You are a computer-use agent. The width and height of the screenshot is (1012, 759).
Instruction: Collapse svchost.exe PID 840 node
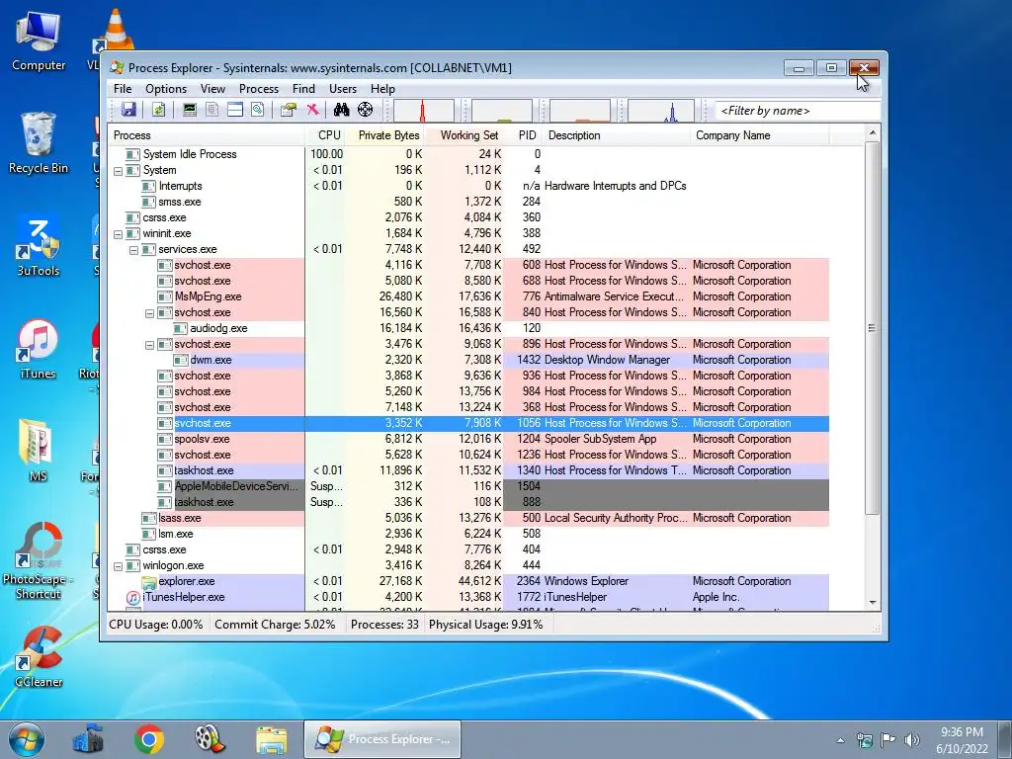pos(150,313)
